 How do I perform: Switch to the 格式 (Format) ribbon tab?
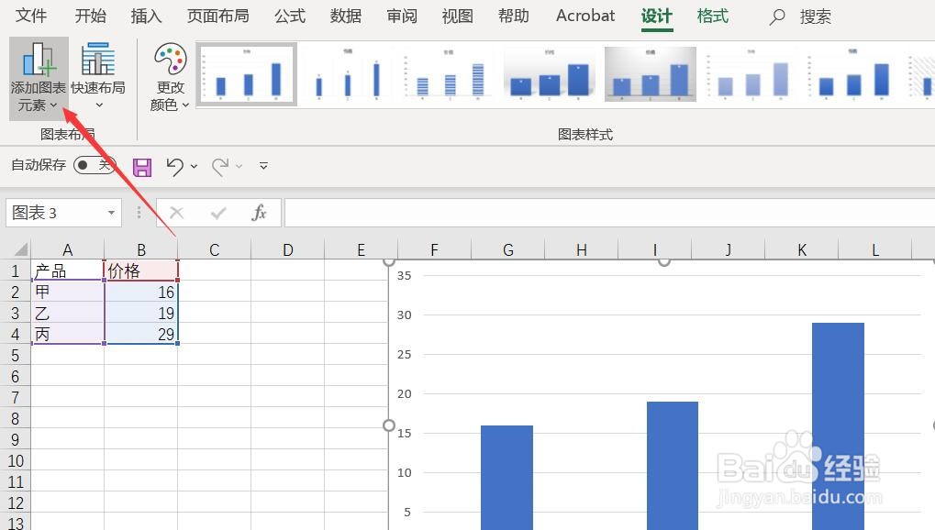click(711, 16)
